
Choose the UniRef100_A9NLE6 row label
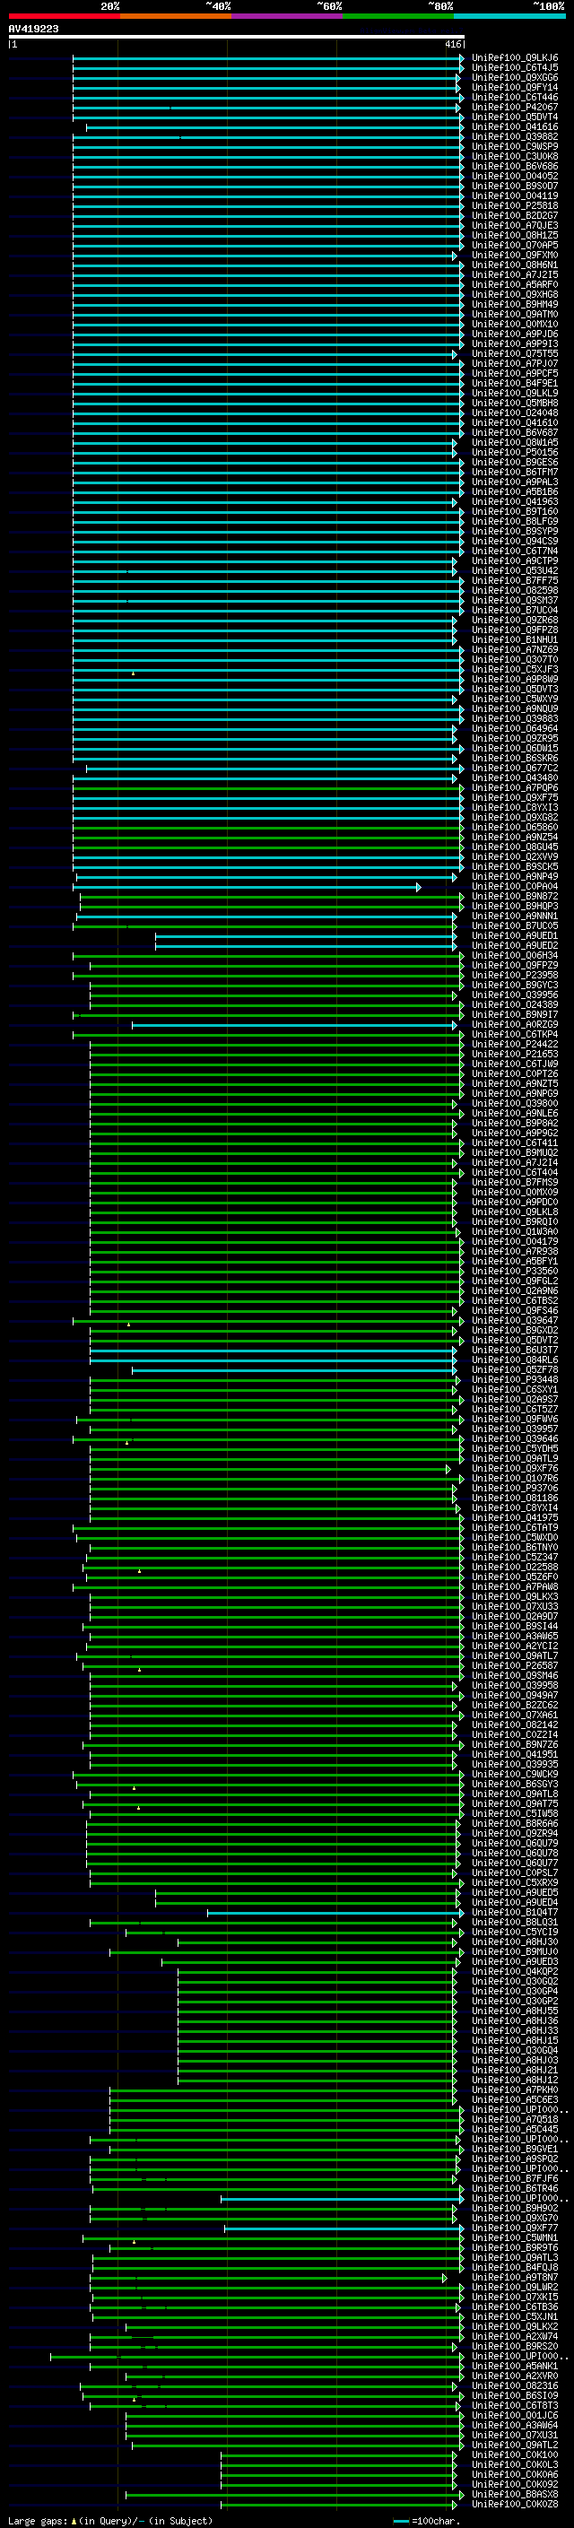[x=515, y=1113]
